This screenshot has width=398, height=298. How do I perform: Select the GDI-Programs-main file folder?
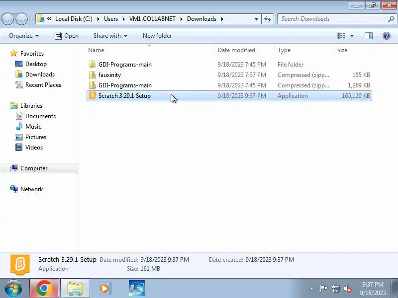point(229,65)
